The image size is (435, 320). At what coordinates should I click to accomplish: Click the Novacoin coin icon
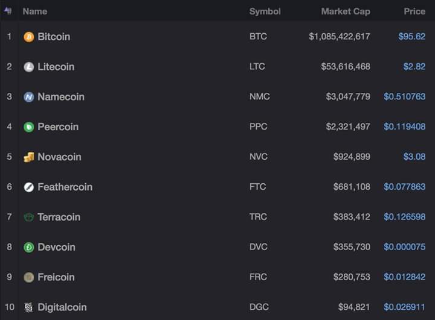(29, 157)
